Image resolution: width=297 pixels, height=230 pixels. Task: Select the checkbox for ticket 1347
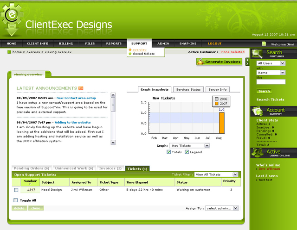pyautogui.click(x=16, y=190)
